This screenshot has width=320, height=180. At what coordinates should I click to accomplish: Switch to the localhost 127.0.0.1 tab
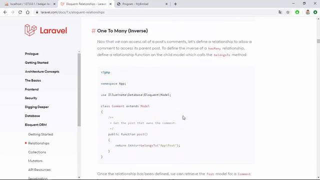pyautogui.click(x=30, y=4)
